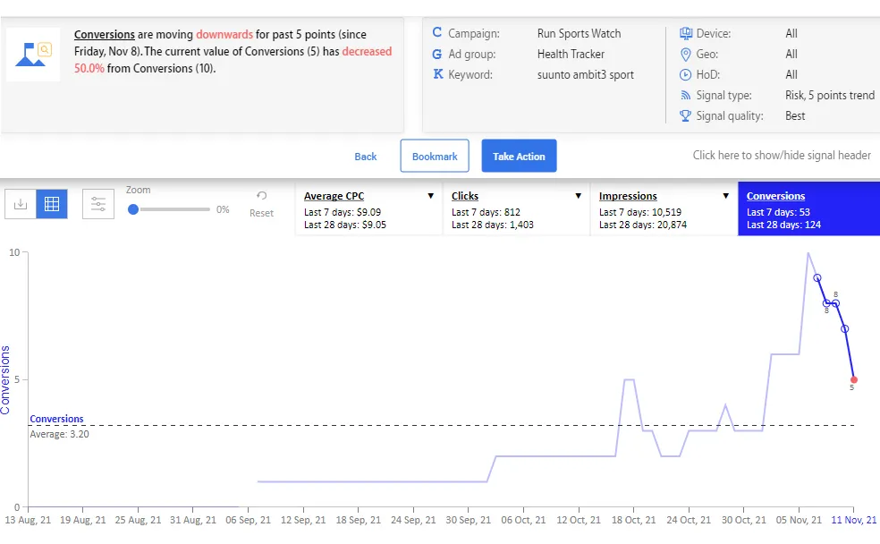This screenshot has height=544, width=880.
Task: Click the Geo location pin icon
Action: point(685,54)
